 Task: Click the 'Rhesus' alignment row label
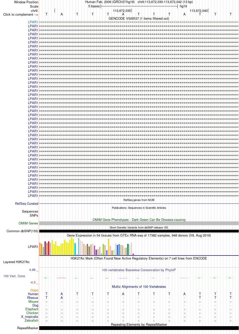point(33,298)
